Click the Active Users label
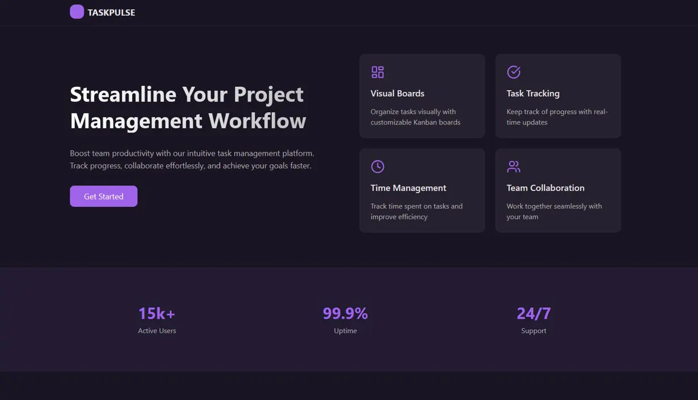698x400 pixels. (x=157, y=331)
